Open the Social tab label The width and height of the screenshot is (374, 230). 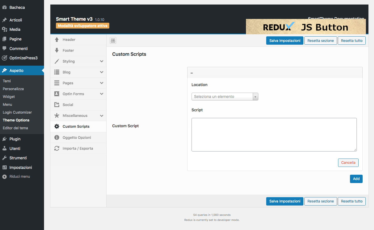[x=68, y=105]
